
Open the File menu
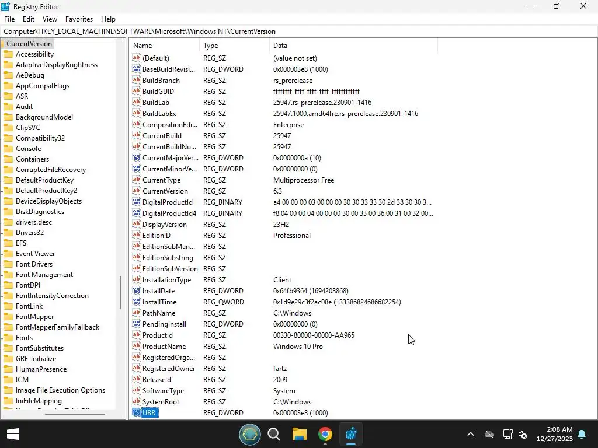point(9,19)
